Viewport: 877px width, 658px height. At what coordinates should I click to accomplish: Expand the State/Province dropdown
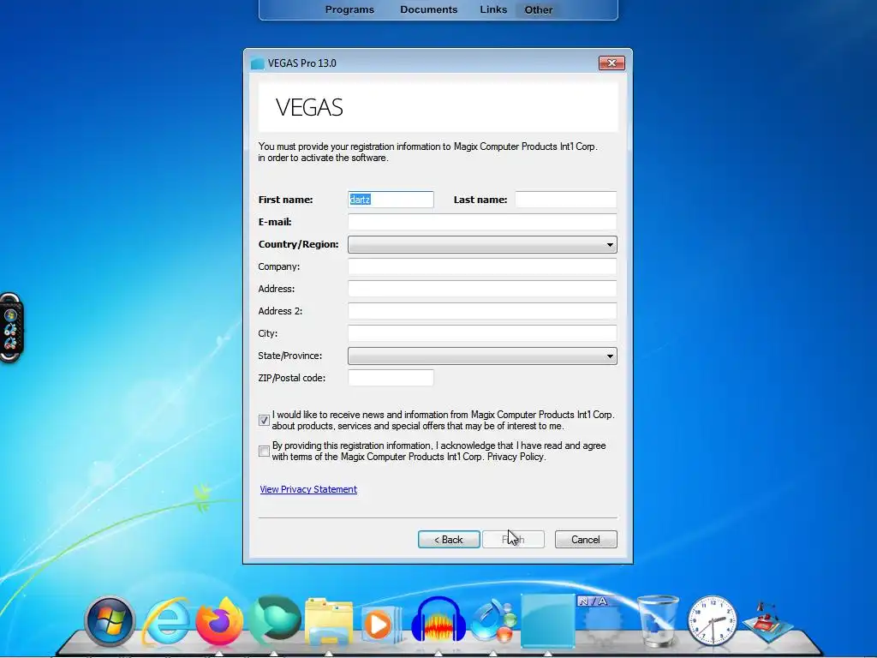coord(482,356)
